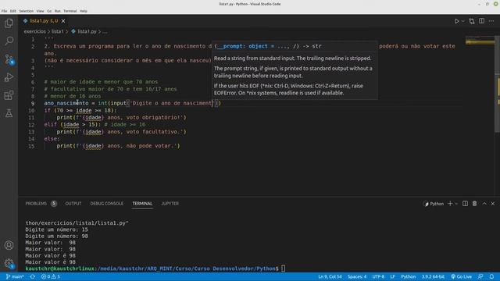The width and height of the screenshot is (500, 281).
Task: Open the Edit menu
Action: 12,11
